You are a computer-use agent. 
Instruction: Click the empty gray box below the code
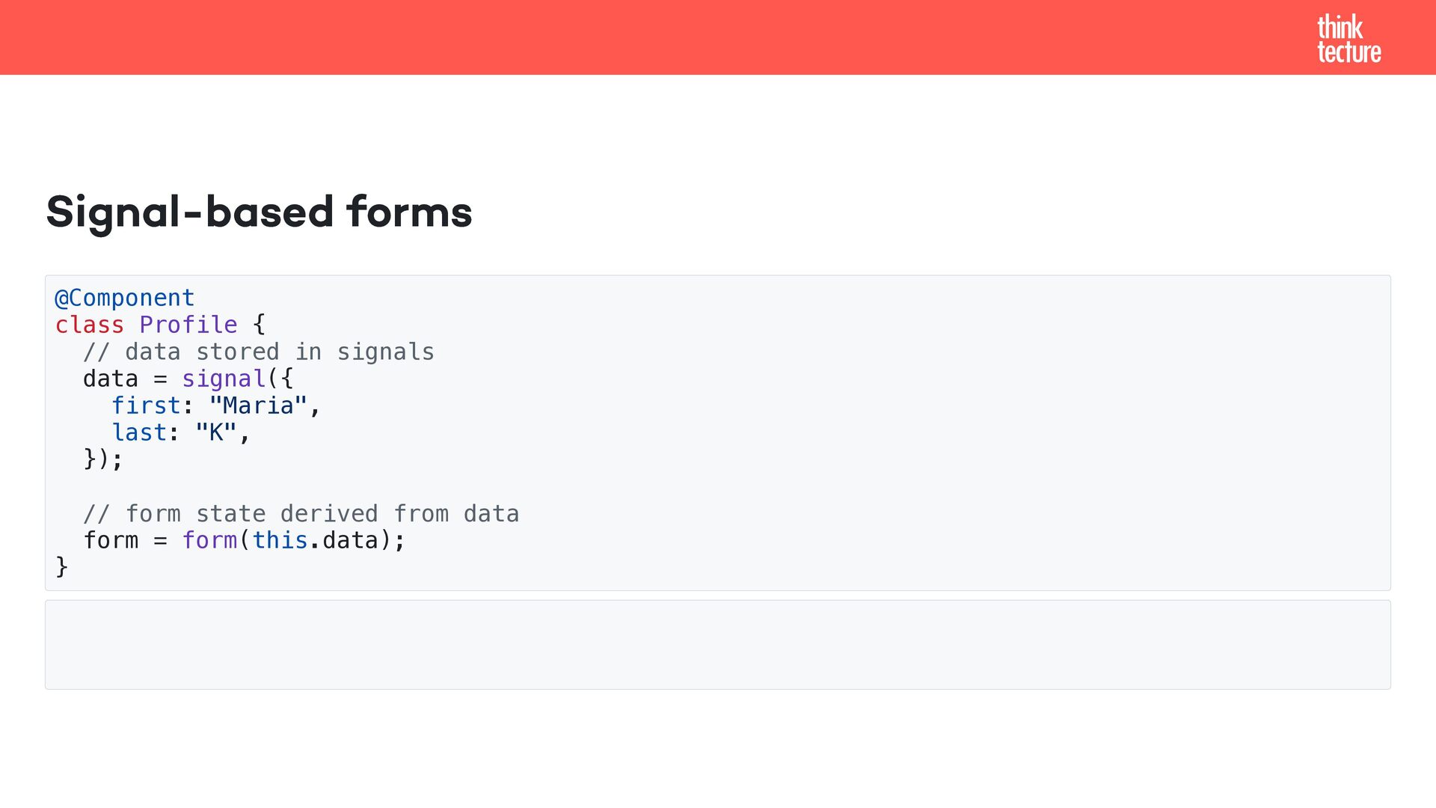(717, 644)
